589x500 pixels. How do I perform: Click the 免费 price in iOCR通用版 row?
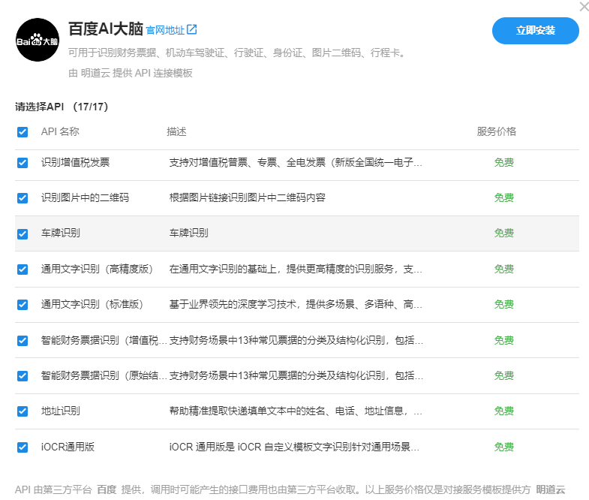click(503, 447)
